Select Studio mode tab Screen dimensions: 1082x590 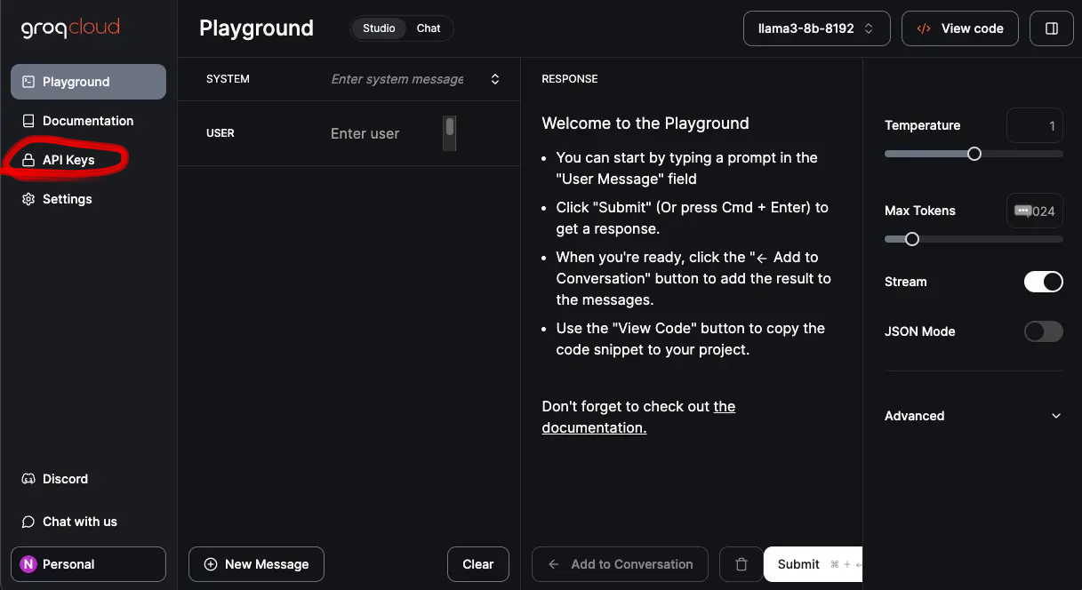coord(379,28)
